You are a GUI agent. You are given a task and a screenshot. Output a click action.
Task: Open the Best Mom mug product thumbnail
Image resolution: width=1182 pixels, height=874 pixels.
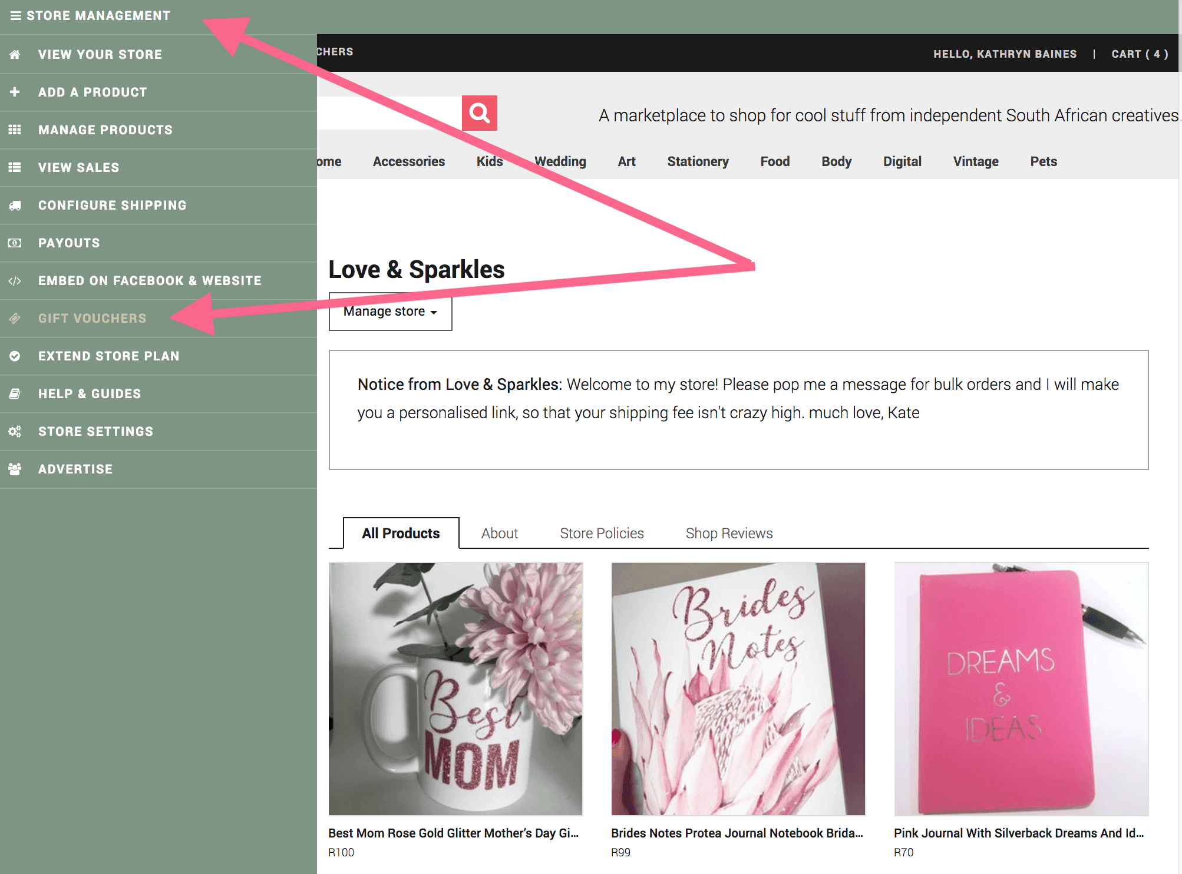pos(455,688)
